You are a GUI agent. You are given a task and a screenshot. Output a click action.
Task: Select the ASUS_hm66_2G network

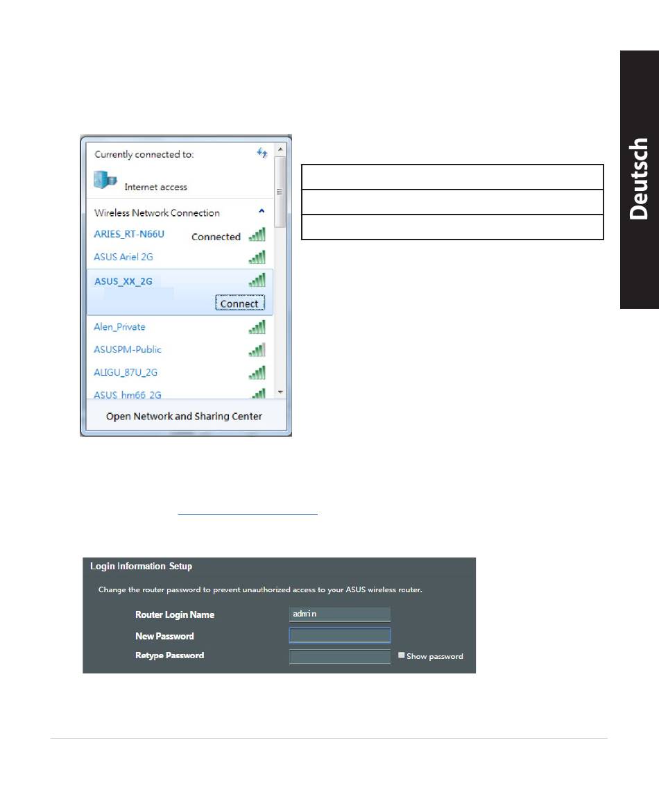coord(128,394)
